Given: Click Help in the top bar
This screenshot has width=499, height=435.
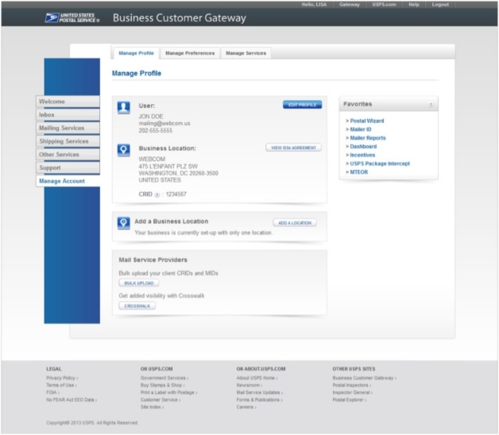Looking at the screenshot, I should click(x=414, y=5).
